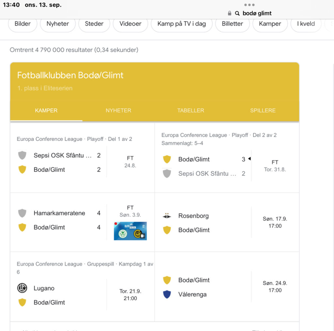Click the 'FT 24.8.' match status
The height and width of the screenshot is (331, 334).
pyautogui.click(x=130, y=162)
